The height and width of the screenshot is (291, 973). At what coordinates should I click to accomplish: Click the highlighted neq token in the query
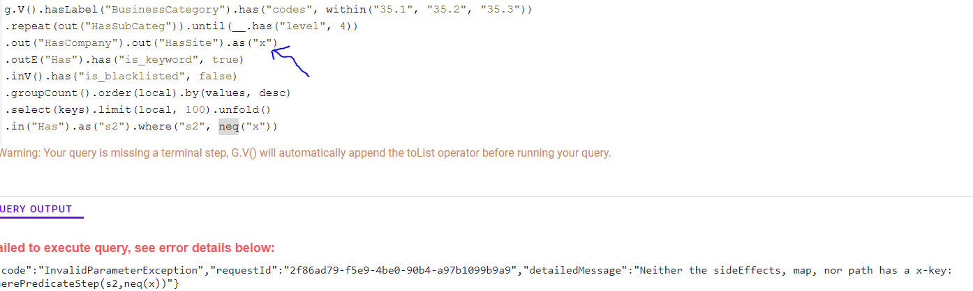(228, 127)
